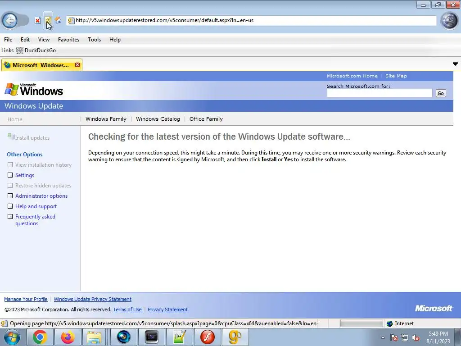Click the Windows flag logo
The height and width of the screenshot is (346, 461).
(x=12, y=89)
